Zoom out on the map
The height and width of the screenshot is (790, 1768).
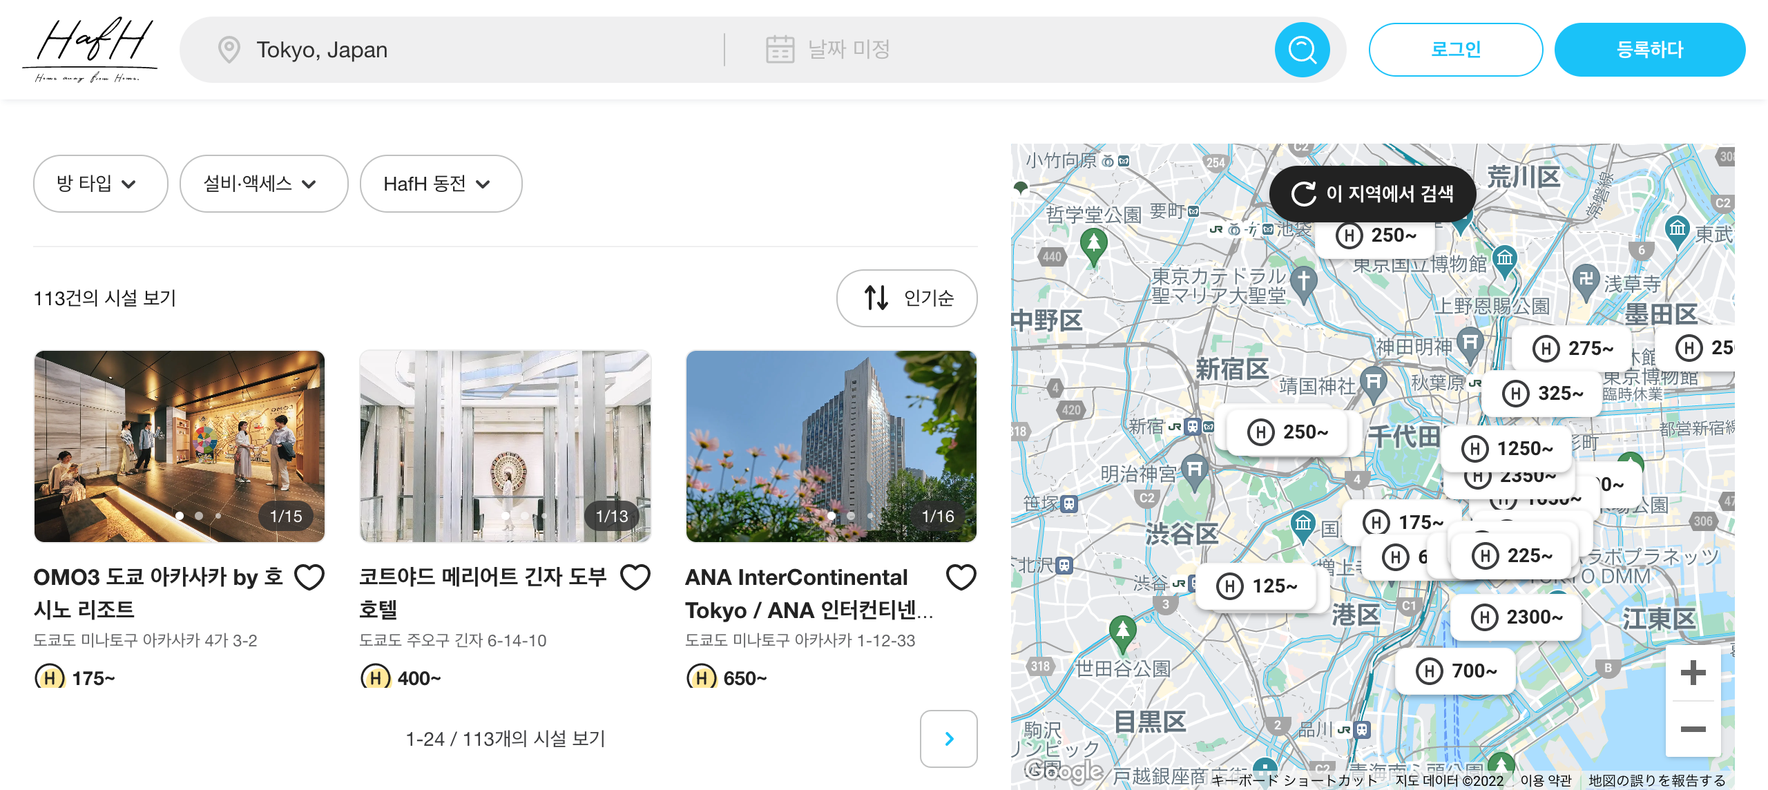point(1693,729)
